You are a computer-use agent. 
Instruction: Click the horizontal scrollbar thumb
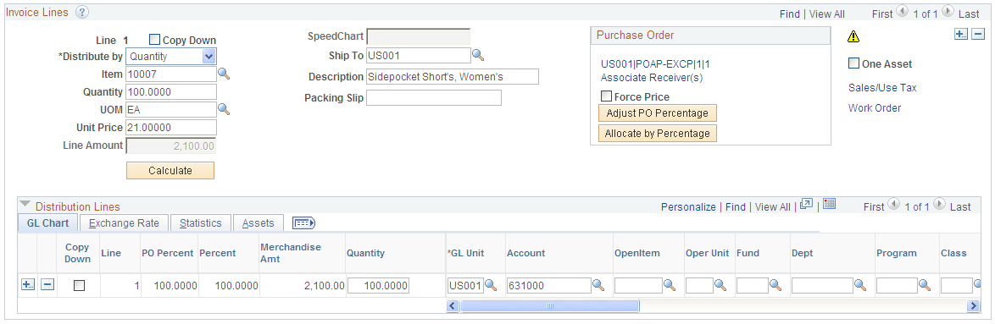point(549,306)
